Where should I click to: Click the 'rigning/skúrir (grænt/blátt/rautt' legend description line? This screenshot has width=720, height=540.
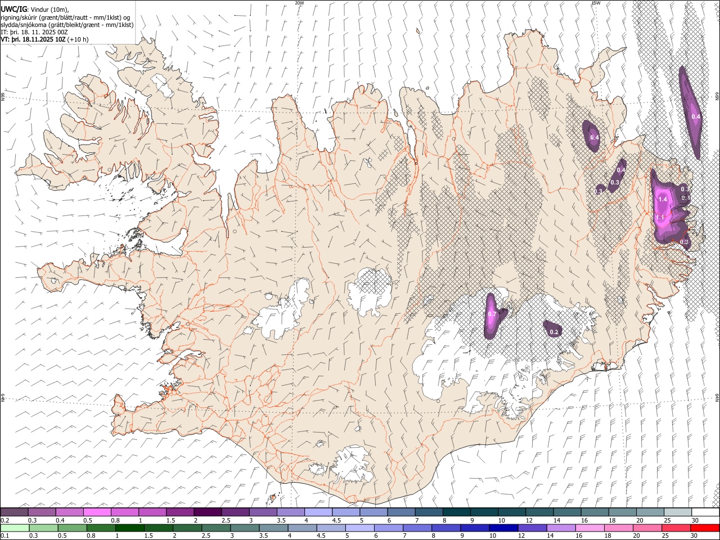click(x=65, y=17)
